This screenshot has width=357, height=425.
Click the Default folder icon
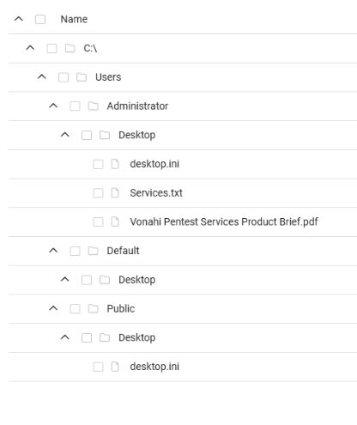(x=94, y=251)
